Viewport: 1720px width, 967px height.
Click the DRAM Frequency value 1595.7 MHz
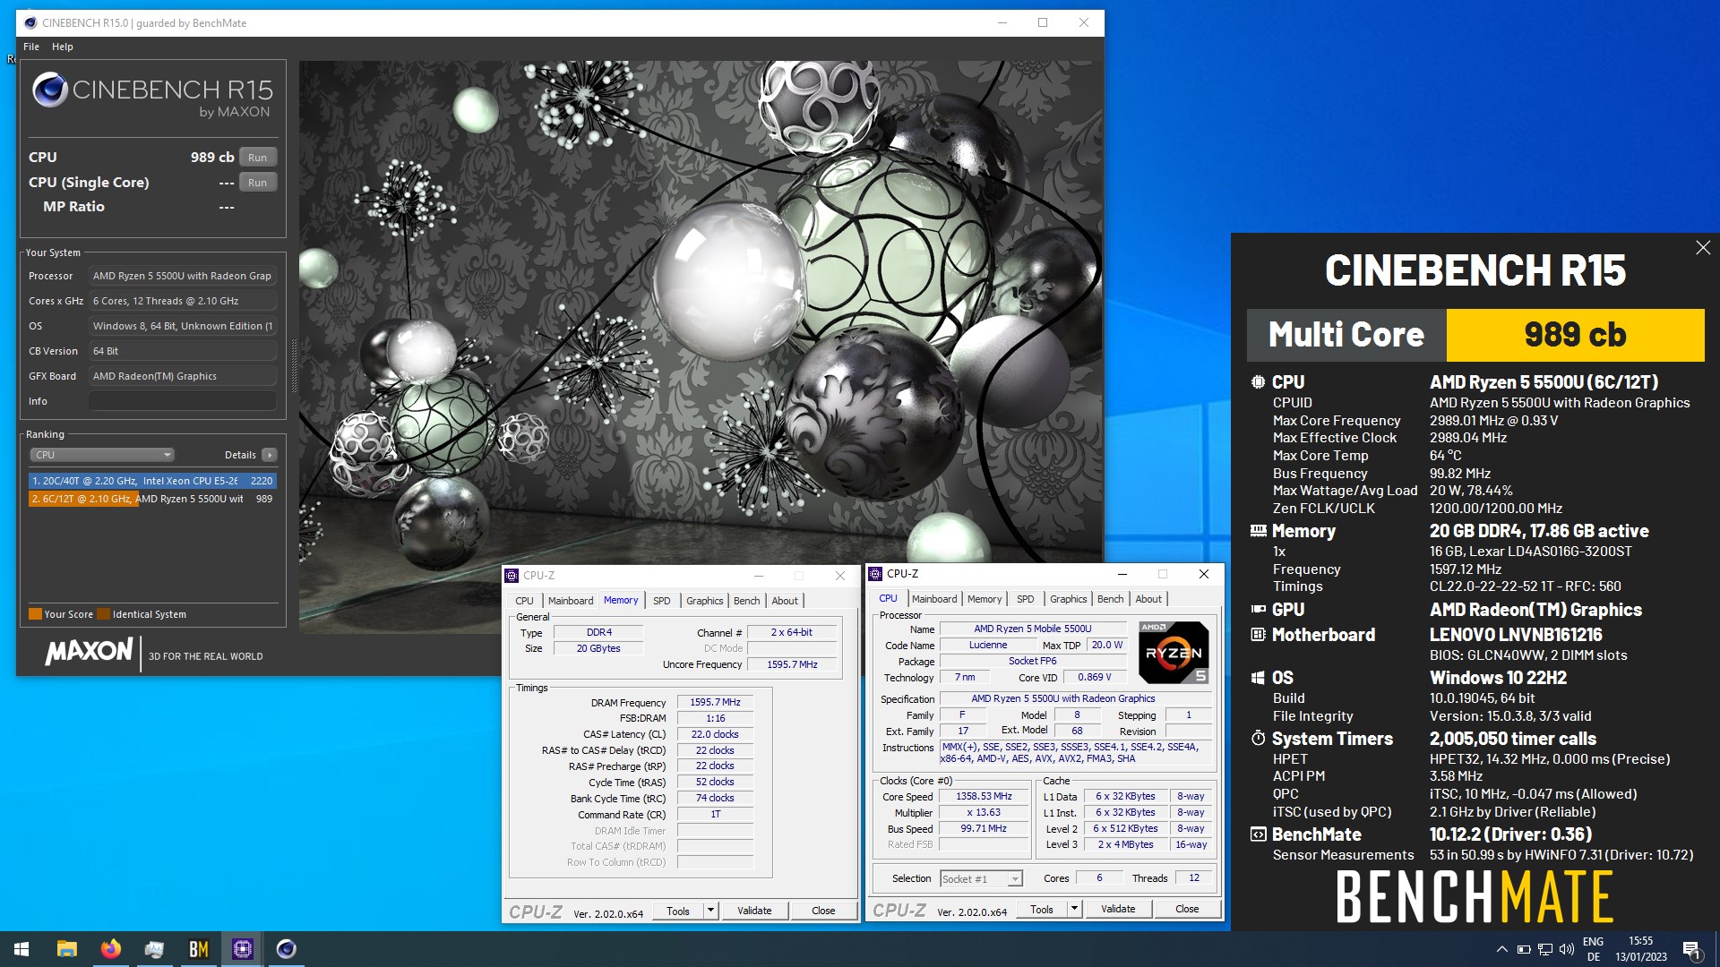pos(715,703)
